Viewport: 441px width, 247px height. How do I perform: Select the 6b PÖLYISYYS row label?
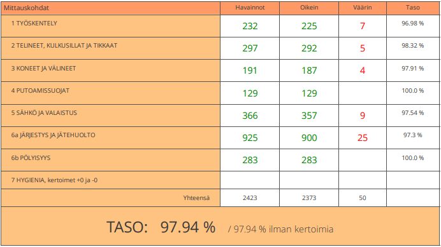click(31, 158)
